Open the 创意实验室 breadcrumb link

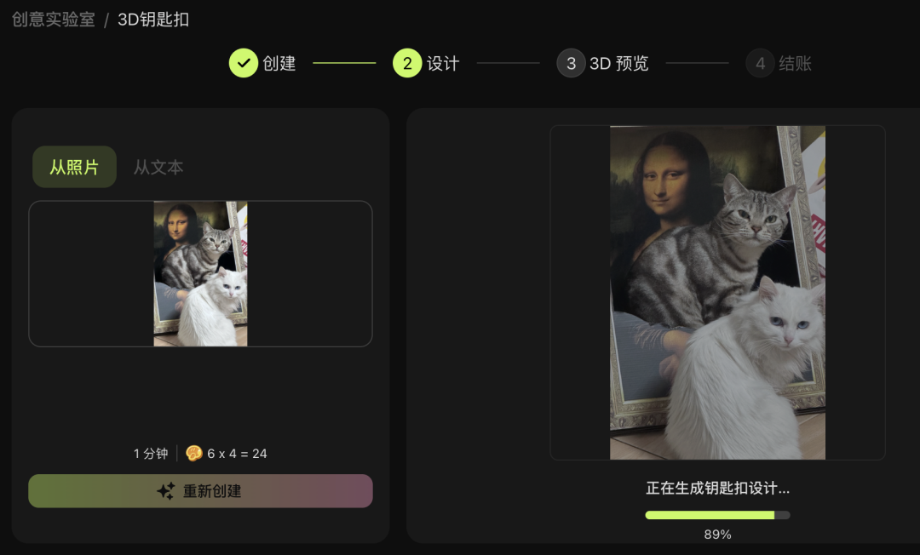[54, 20]
